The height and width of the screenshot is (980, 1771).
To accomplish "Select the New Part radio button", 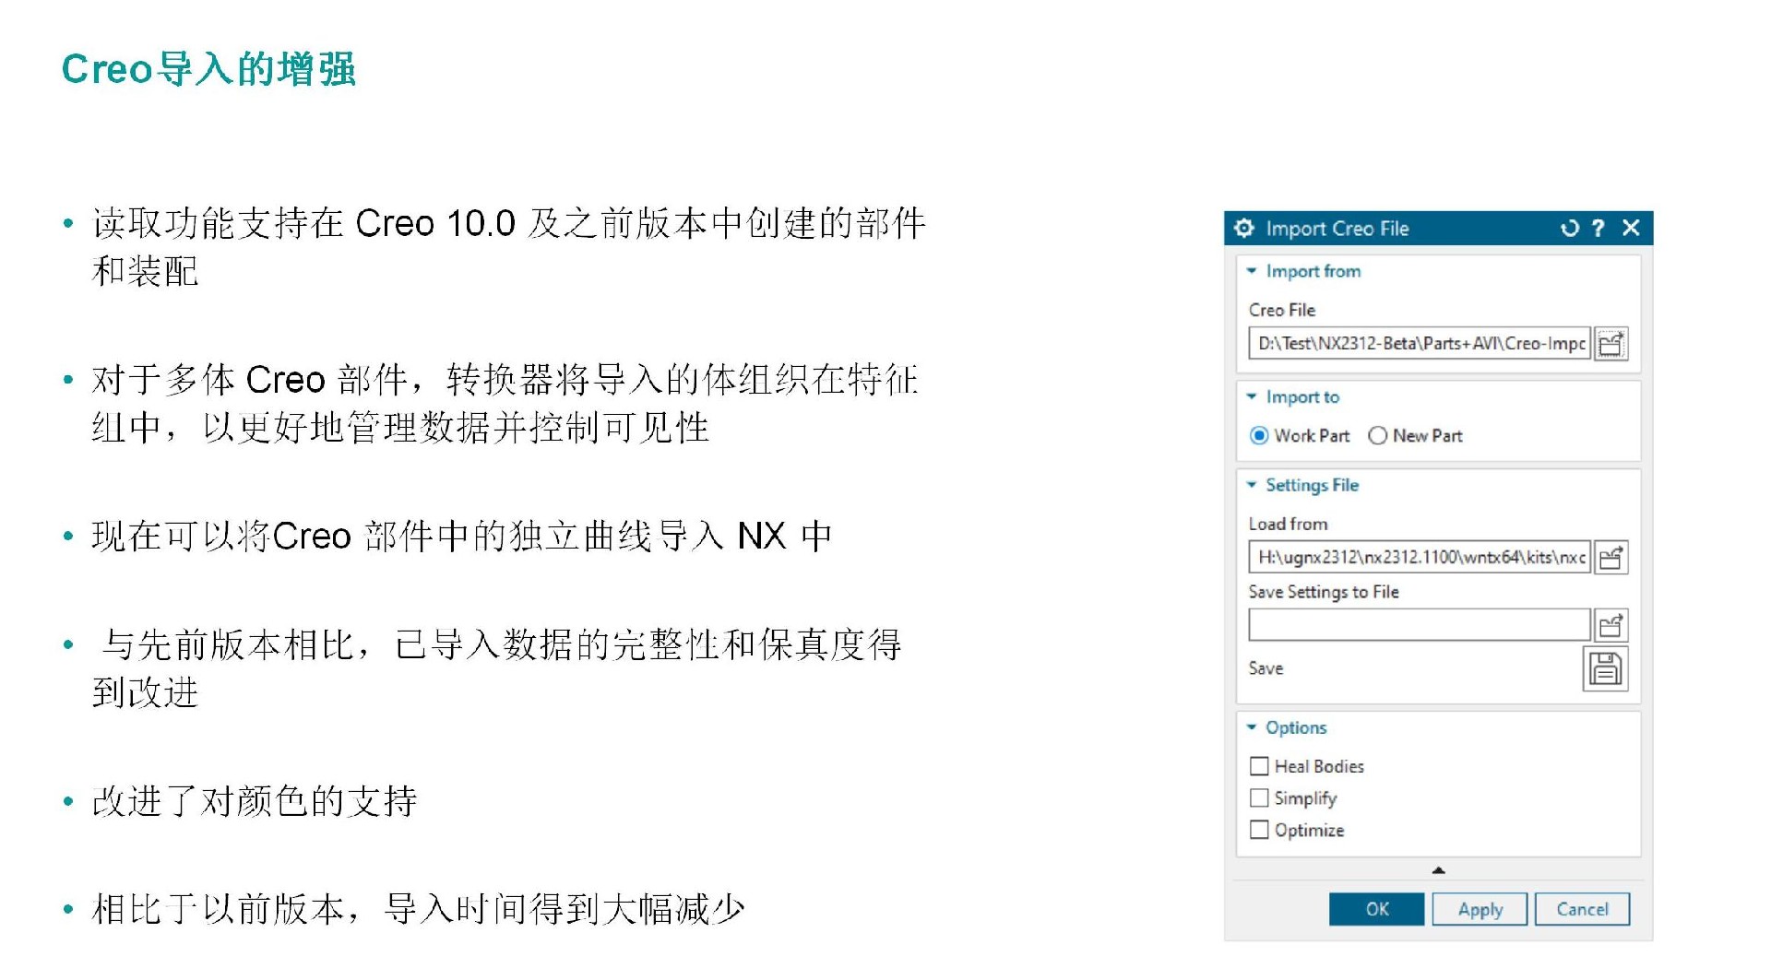I will pyautogui.click(x=1377, y=436).
